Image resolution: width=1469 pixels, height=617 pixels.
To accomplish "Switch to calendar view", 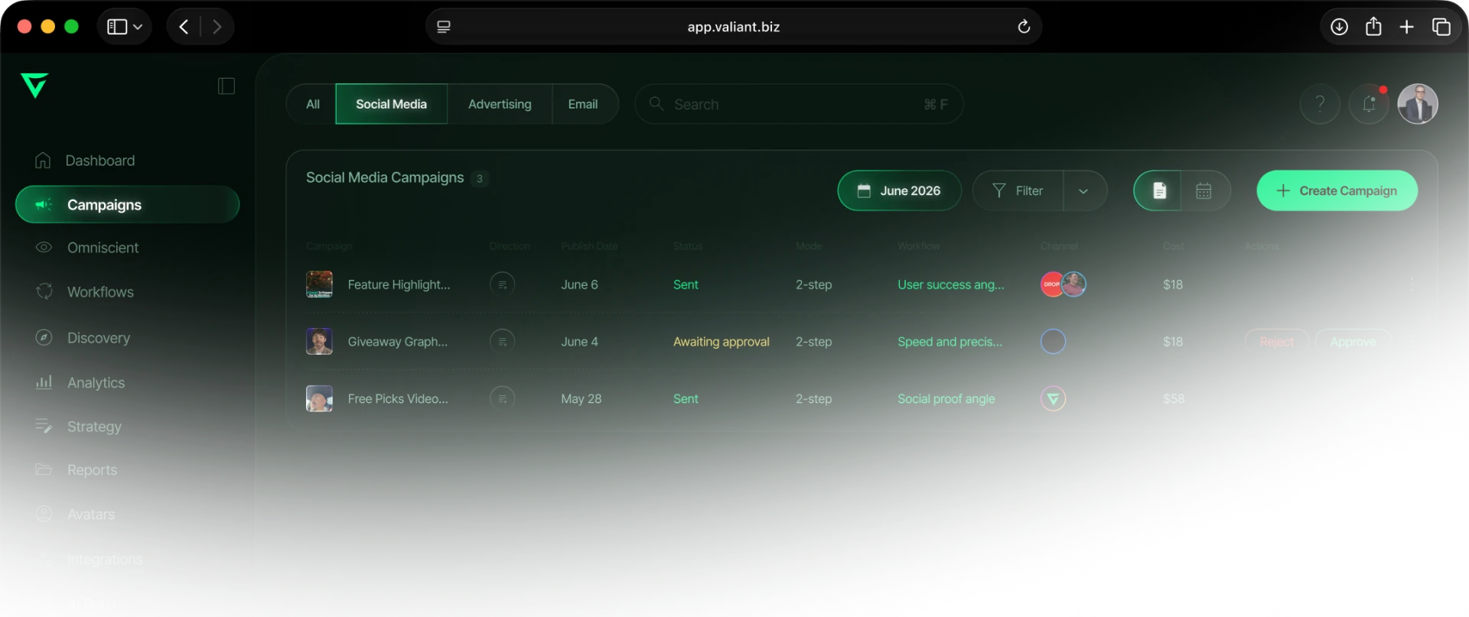I will point(1204,190).
